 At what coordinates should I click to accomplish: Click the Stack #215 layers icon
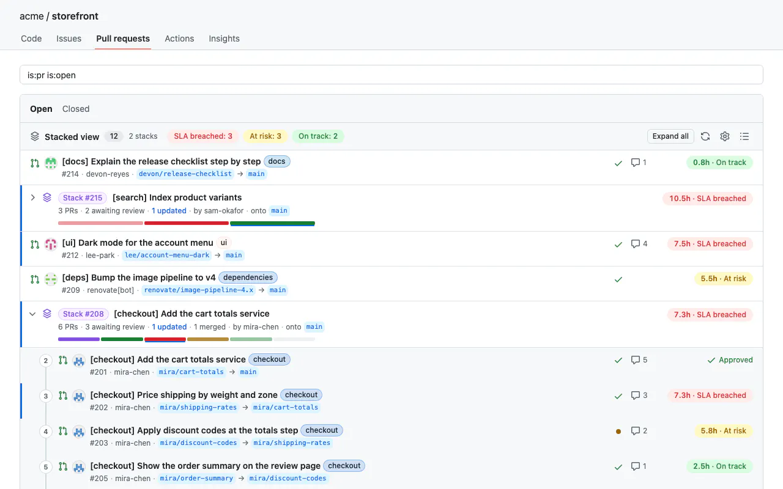[47, 197]
